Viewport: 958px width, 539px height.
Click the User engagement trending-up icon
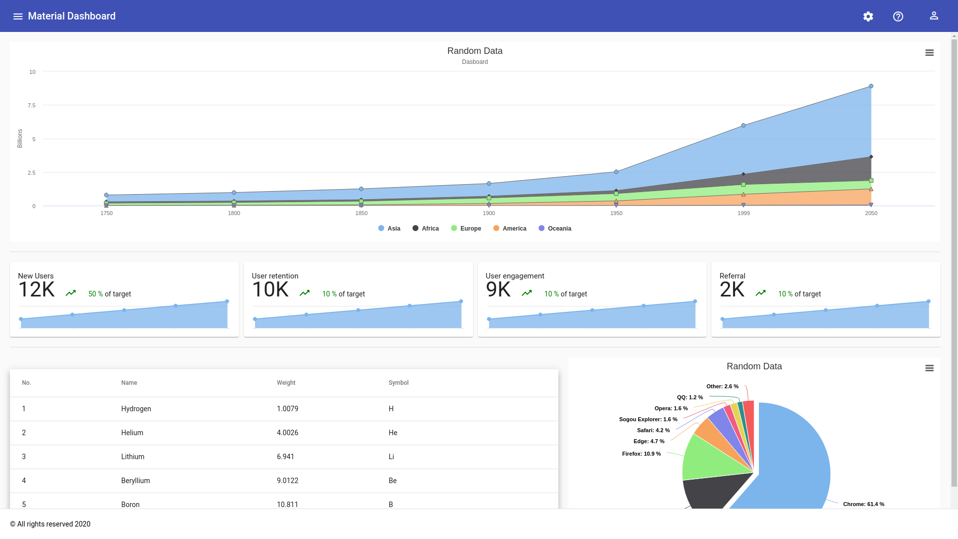pyautogui.click(x=526, y=293)
